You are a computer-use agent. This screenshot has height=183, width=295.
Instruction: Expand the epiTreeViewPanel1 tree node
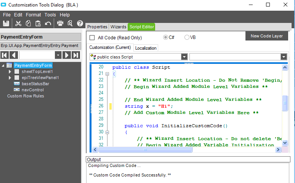point(10,78)
